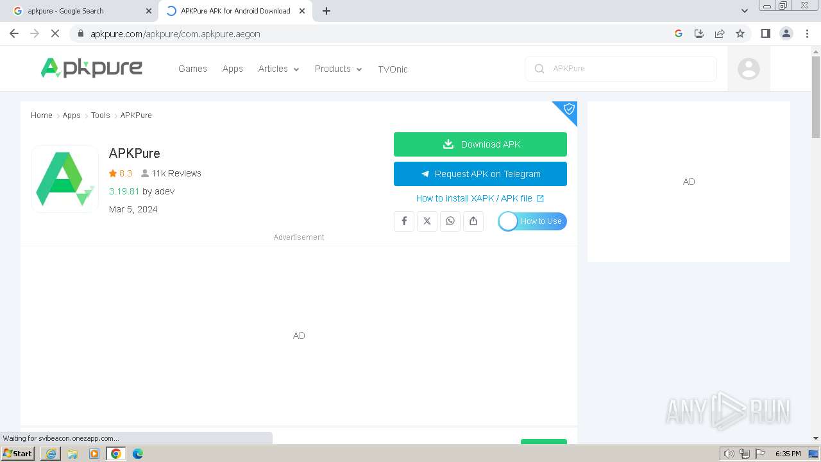
Task: Select the APKPure APK for Android tab
Action: (234, 11)
